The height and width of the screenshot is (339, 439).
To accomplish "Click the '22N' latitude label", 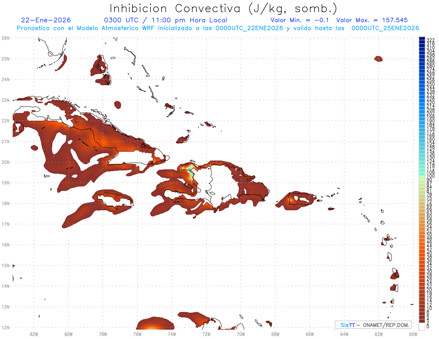I will [5, 121].
